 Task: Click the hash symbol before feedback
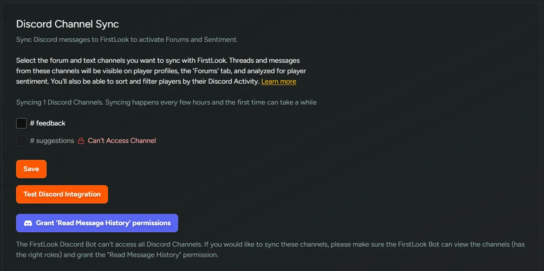click(32, 123)
